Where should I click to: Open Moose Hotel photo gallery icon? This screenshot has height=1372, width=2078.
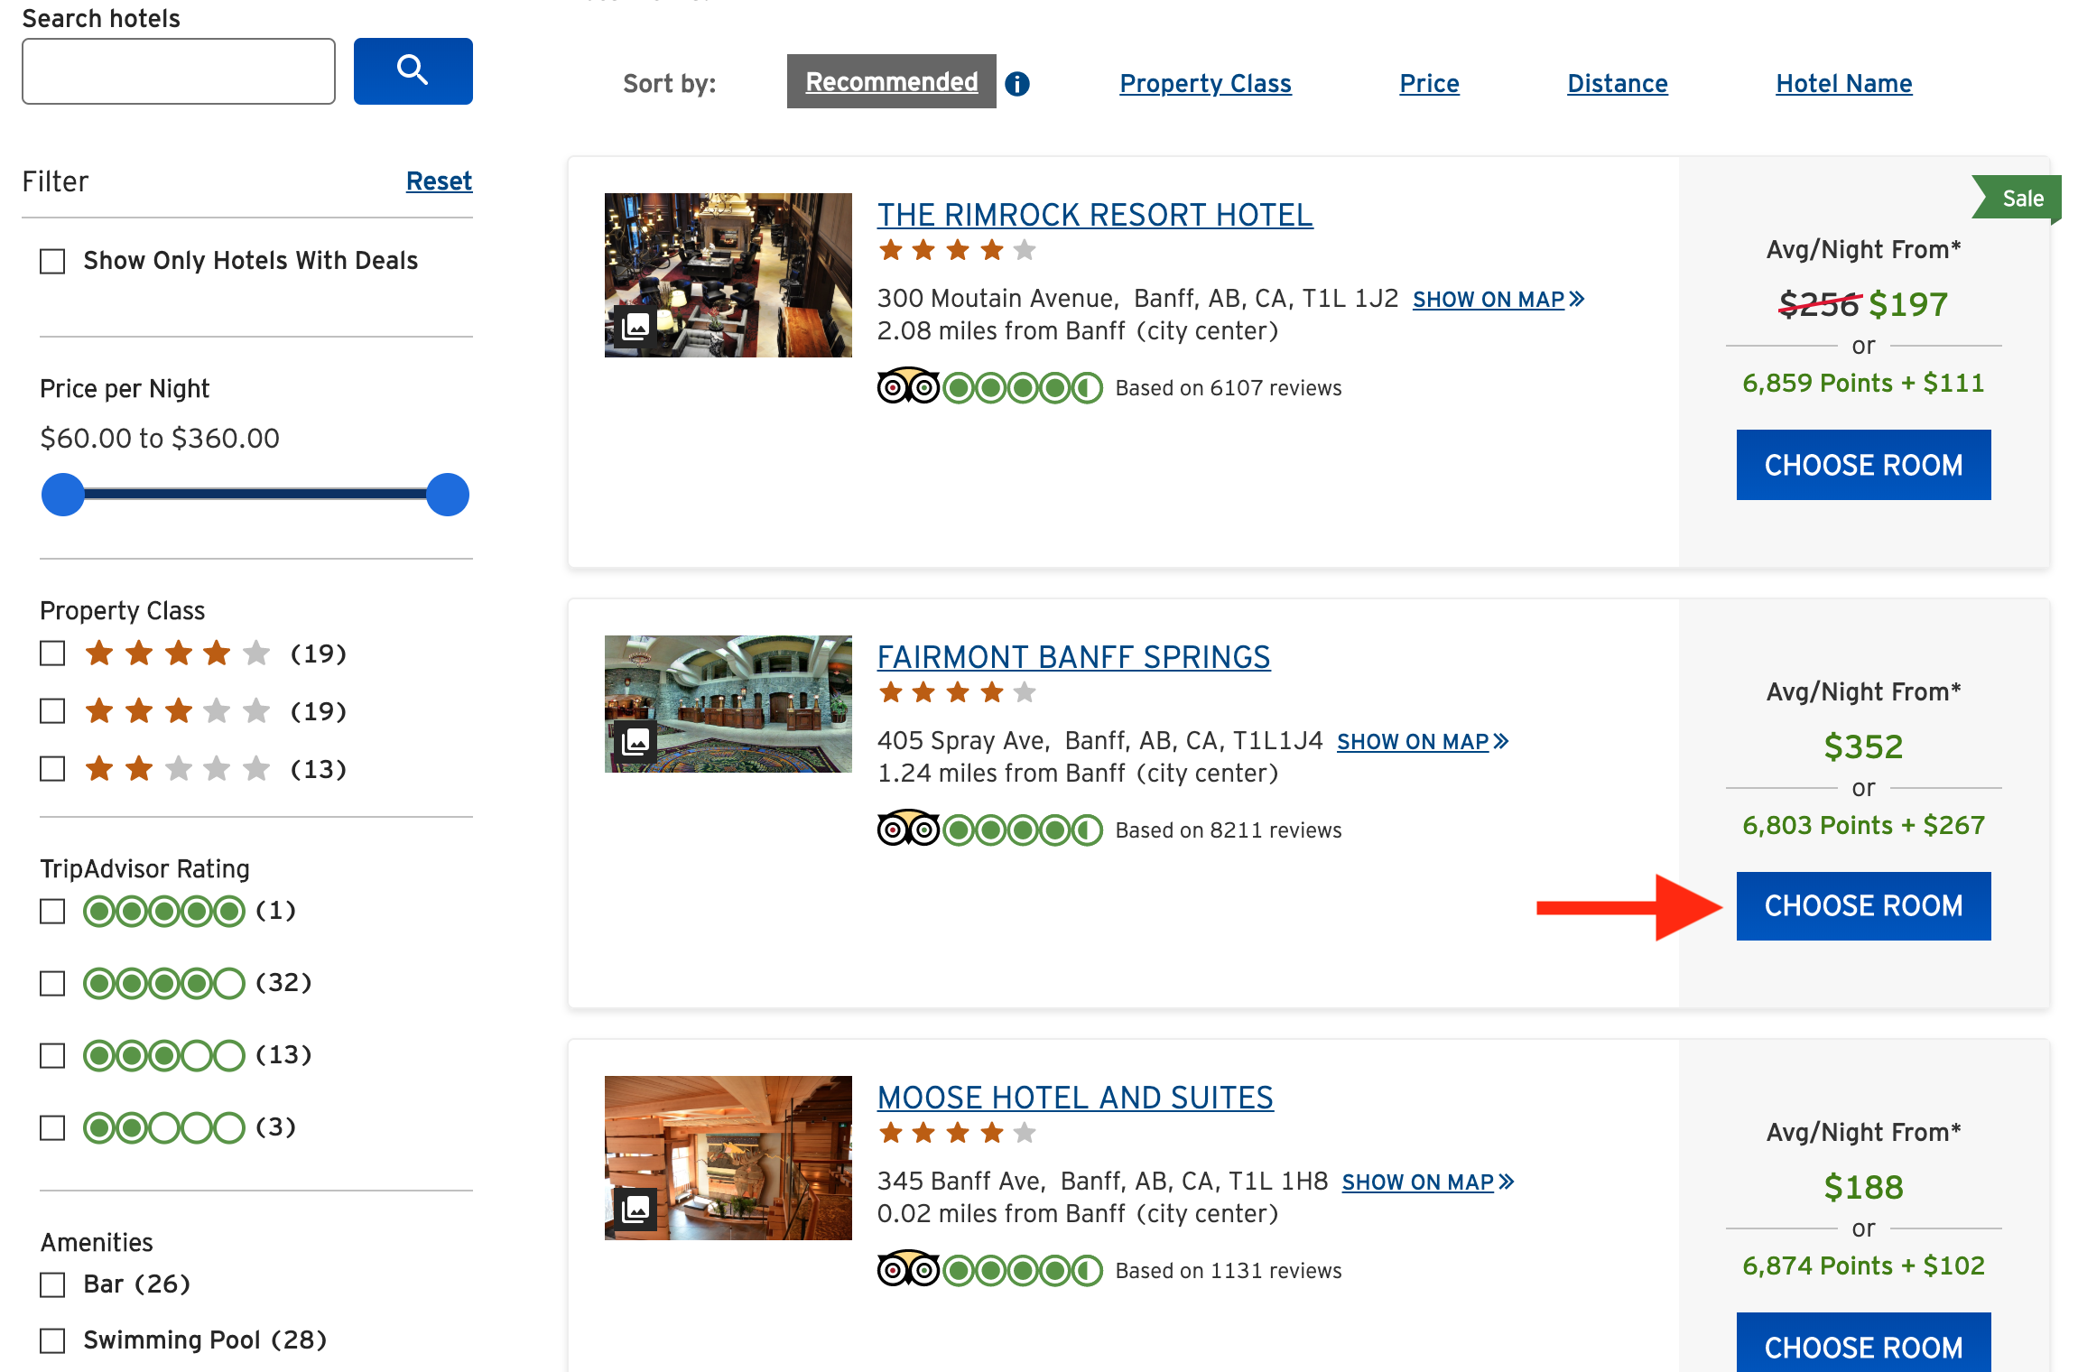point(635,1208)
